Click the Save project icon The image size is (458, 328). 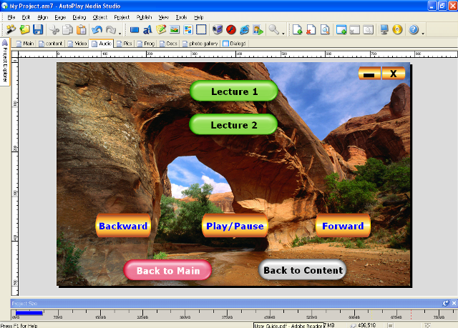coord(38,30)
